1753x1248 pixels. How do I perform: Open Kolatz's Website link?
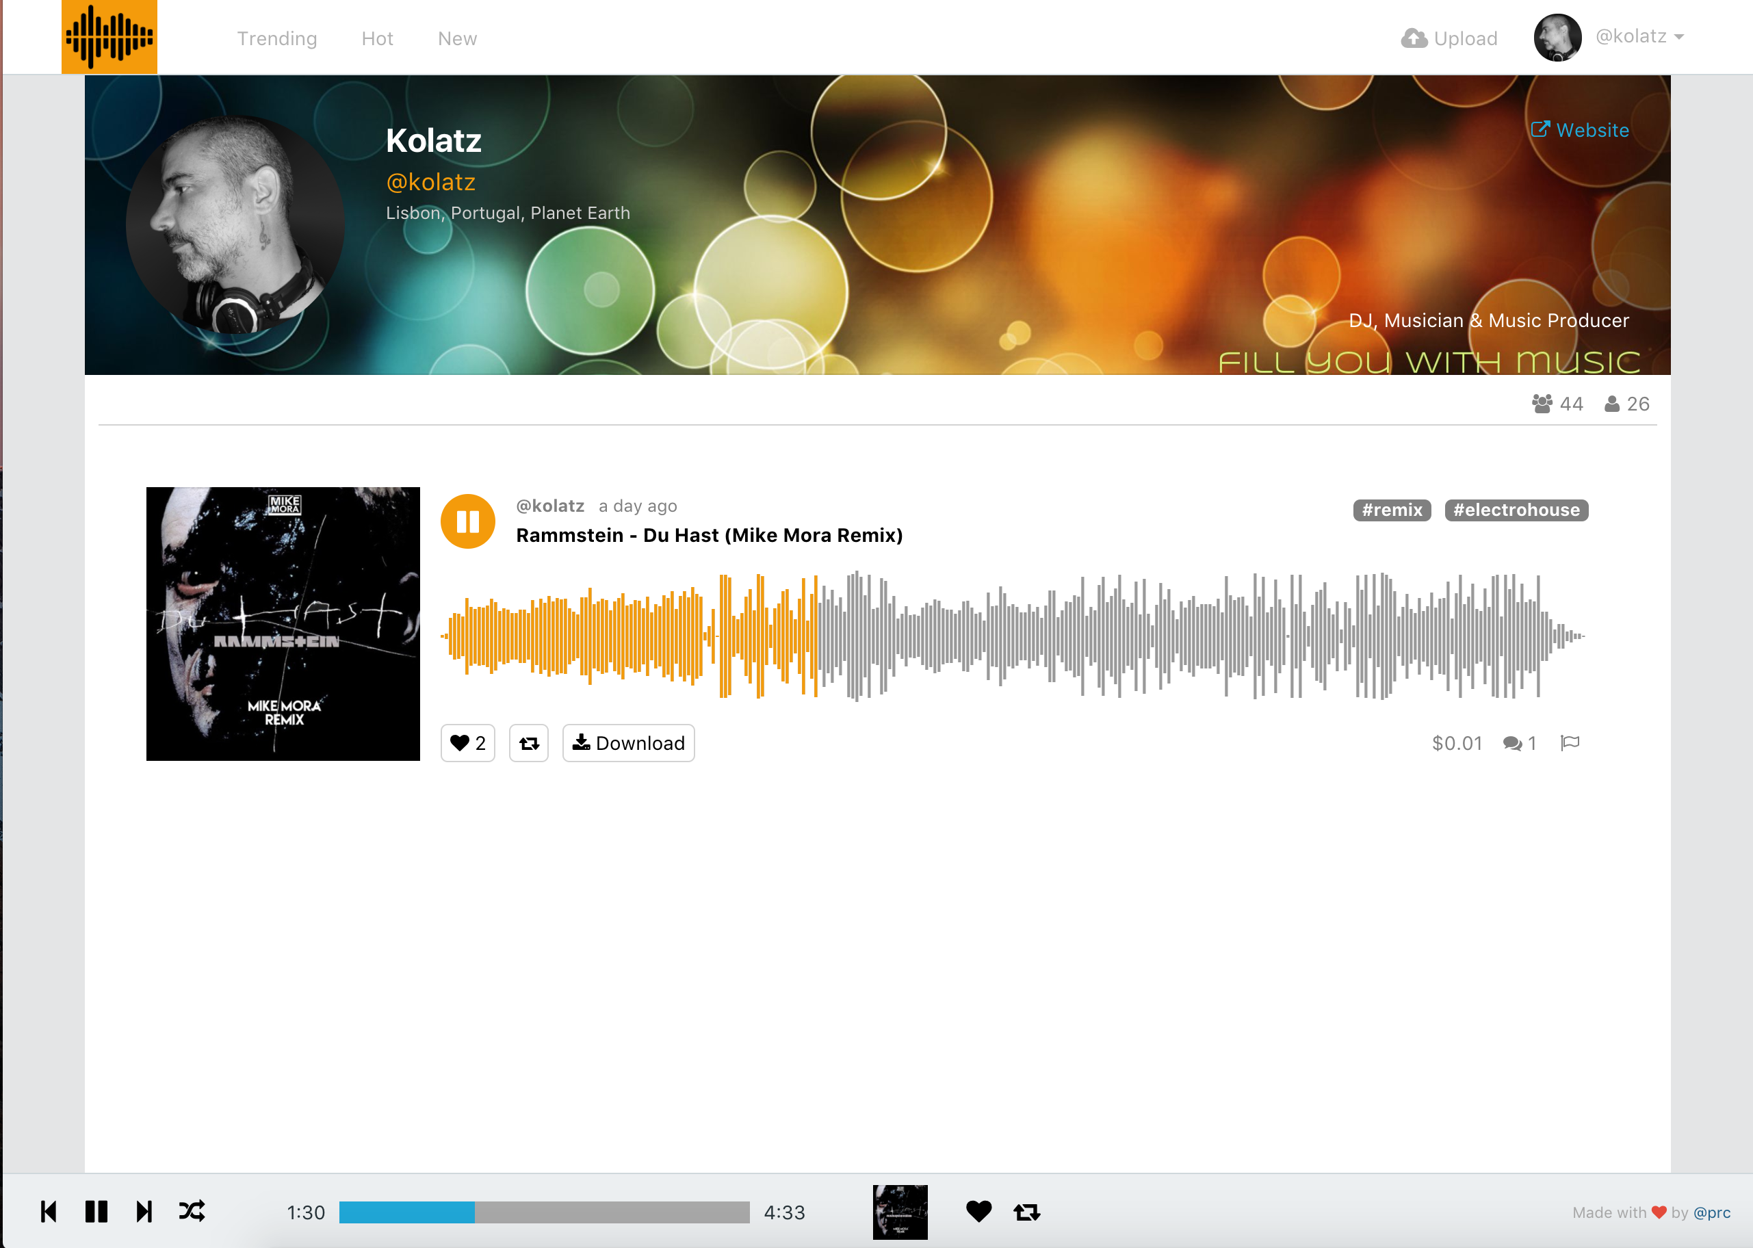tap(1580, 130)
